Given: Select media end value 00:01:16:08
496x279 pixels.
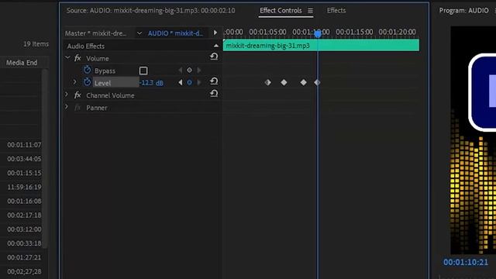Looking at the screenshot, I should click(24, 201).
